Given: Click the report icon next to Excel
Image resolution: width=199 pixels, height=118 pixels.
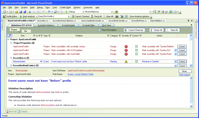Looking at the screenshot, I should tap(126, 16).
